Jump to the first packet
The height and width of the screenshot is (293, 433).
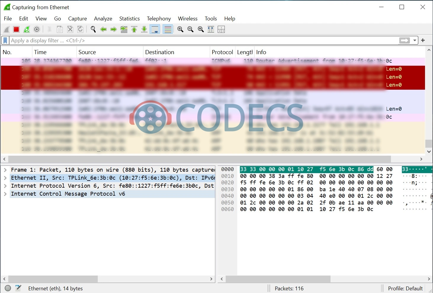point(134,29)
